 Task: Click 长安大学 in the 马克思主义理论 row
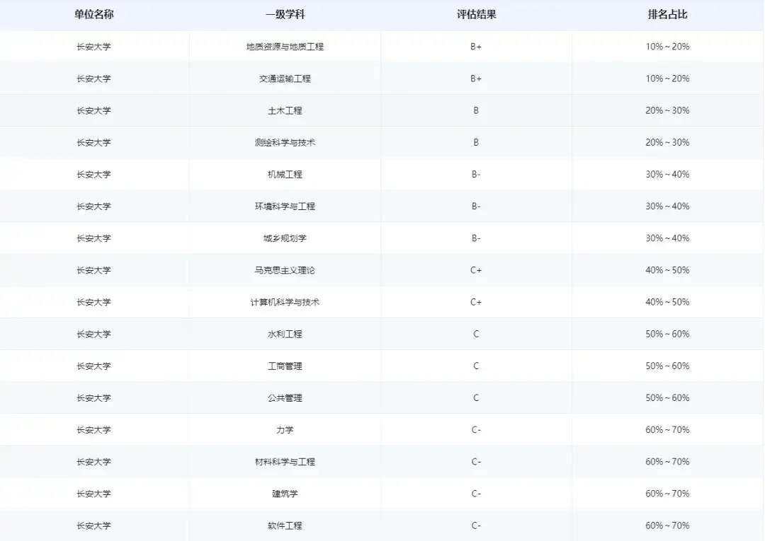pyautogui.click(x=93, y=270)
